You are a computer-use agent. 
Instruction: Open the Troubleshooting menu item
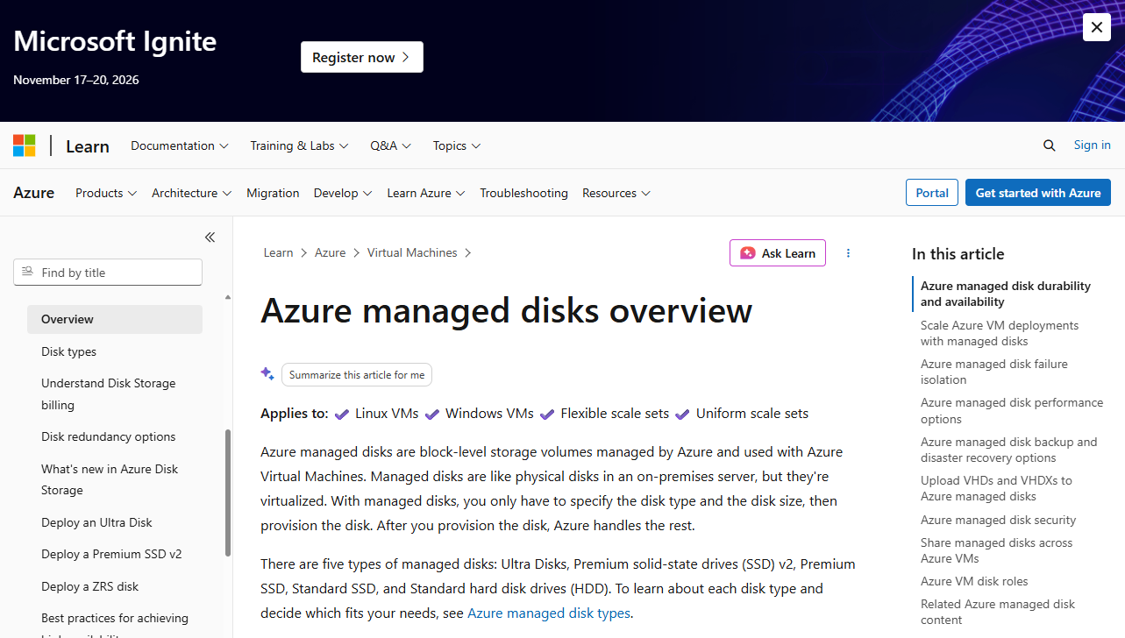pos(523,193)
